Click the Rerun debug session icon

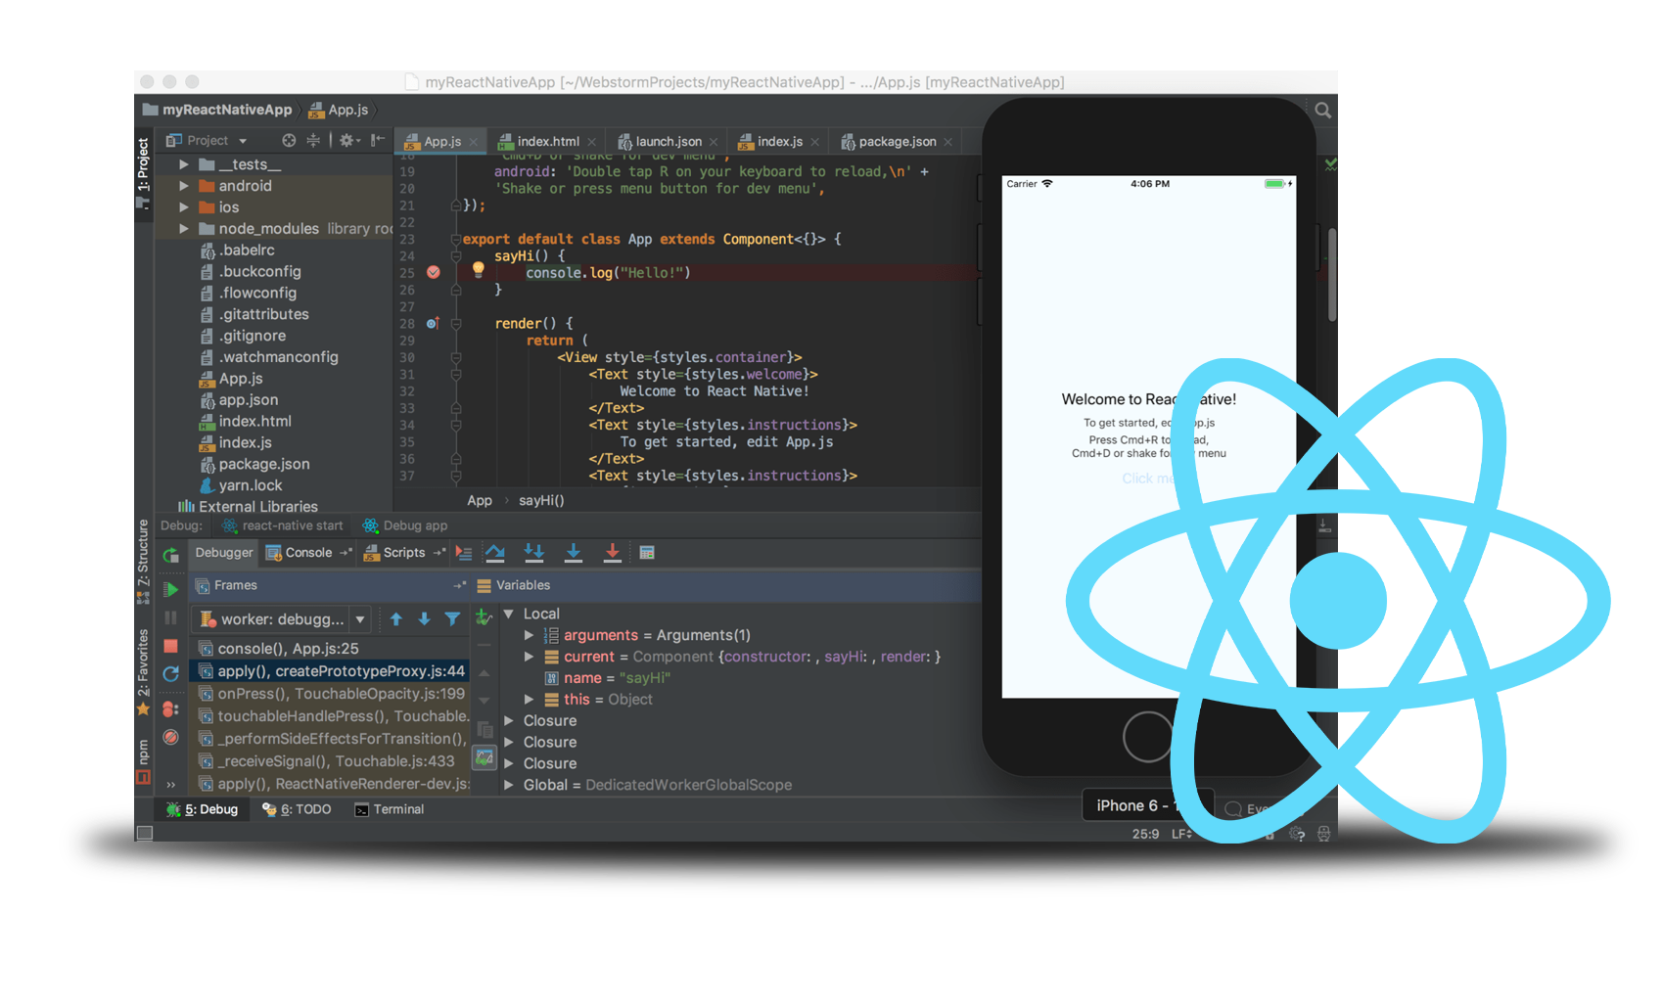tap(170, 557)
